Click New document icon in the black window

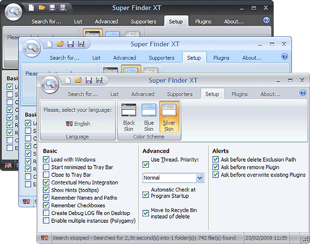[x=31, y=8]
